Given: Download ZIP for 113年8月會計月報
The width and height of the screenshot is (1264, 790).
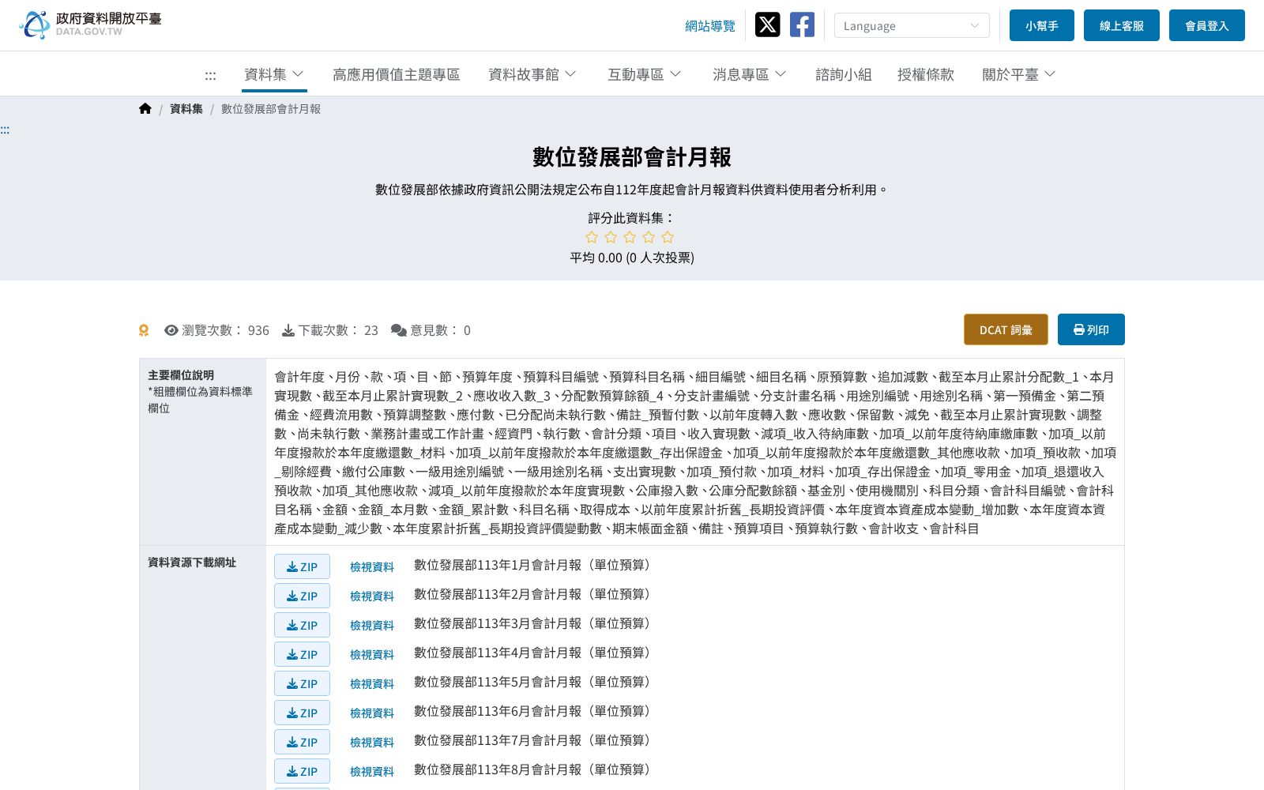Looking at the screenshot, I should coord(302,771).
